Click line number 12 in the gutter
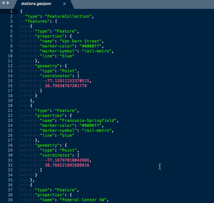 click(11, 66)
